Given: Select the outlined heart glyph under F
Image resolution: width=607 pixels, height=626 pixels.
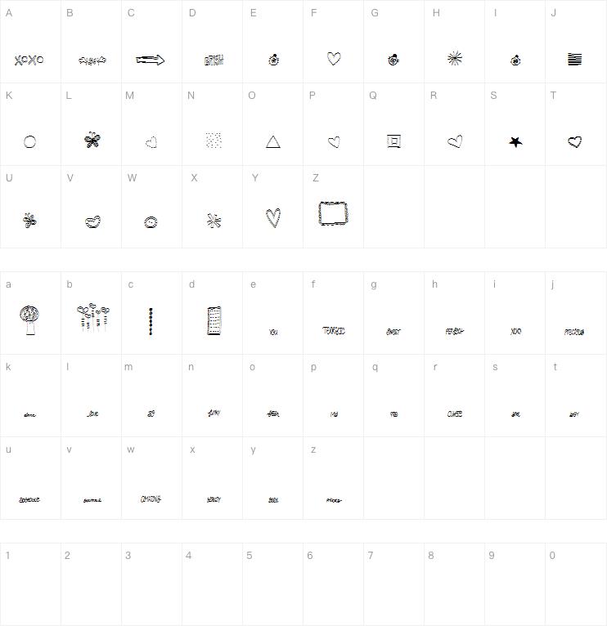Looking at the screenshot, I should click(x=334, y=59).
